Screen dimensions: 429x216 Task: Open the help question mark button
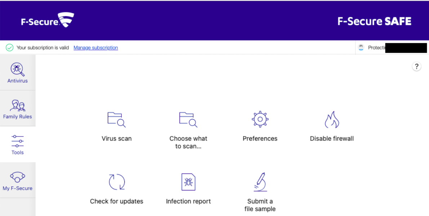416,66
